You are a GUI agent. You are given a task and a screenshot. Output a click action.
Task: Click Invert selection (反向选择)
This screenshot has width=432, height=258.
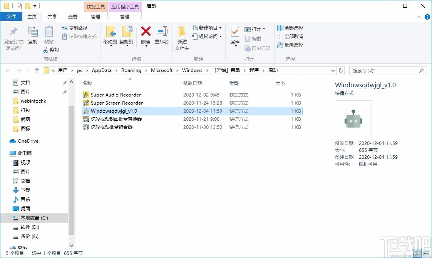(x=290, y=45)
